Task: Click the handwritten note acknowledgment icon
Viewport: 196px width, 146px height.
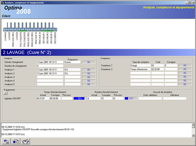Action: 25,141
